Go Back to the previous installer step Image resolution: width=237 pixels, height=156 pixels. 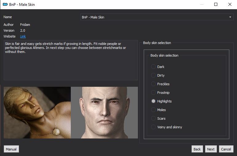pos(197,149)
